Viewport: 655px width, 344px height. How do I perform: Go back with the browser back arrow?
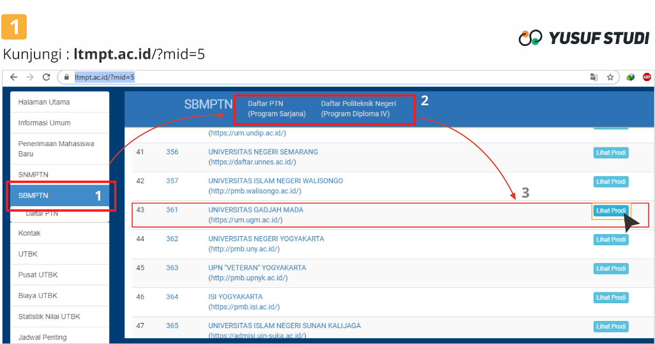[x=14, y=77]
